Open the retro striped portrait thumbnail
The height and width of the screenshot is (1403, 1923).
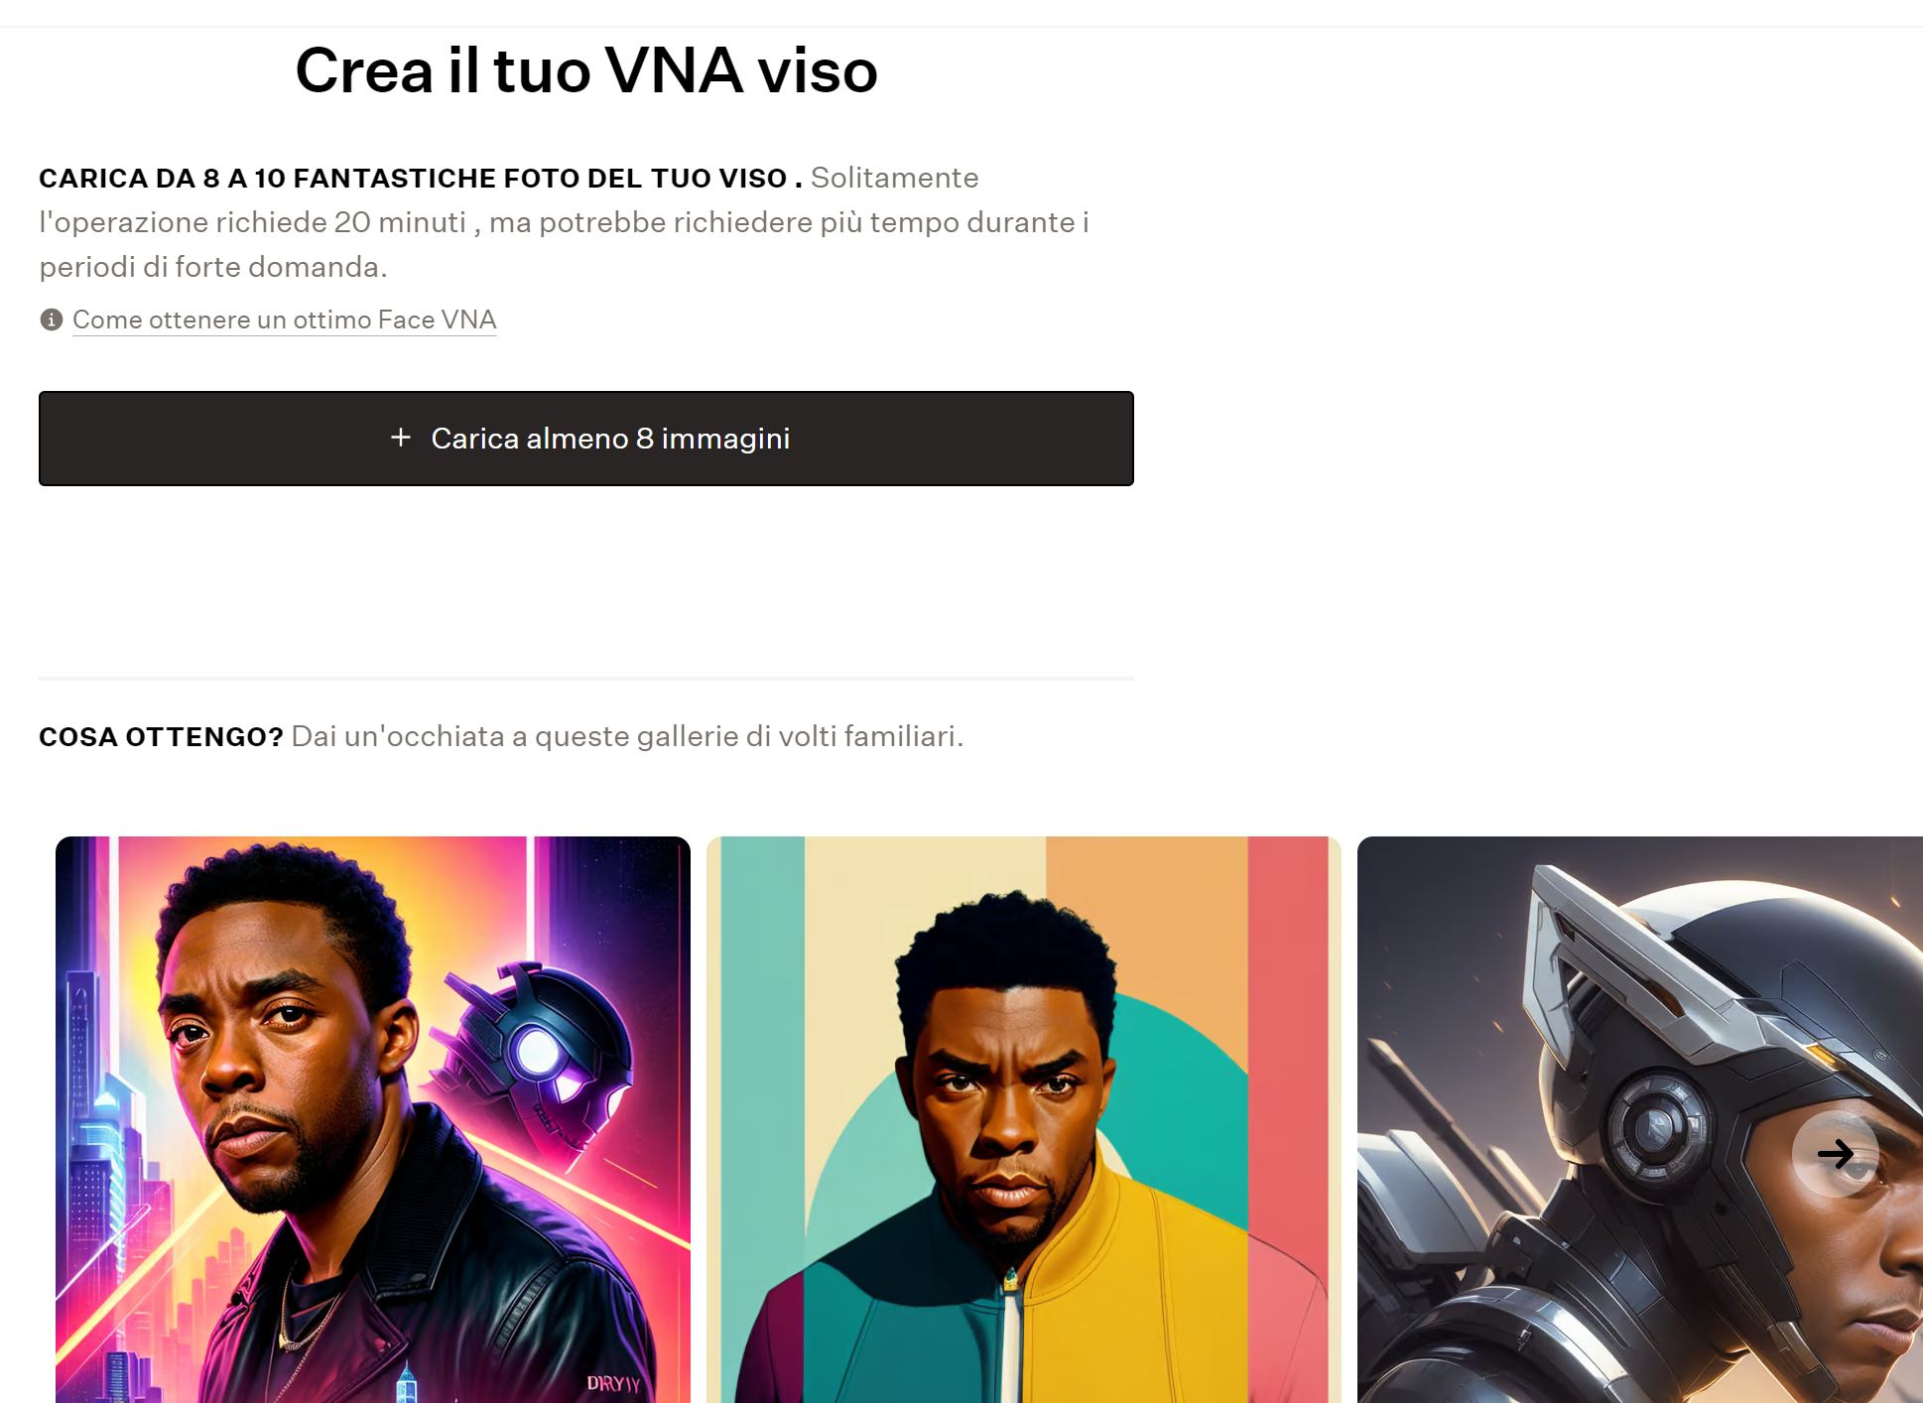pos(1024,1119)
